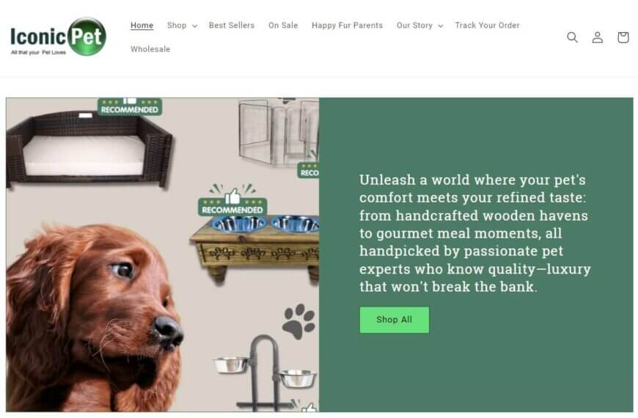Click the chevron arrow beside Shop

pyautogui.click(x=194, y=26)
